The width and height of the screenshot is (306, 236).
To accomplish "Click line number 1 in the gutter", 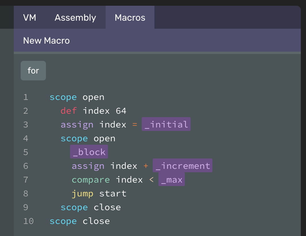I will coord(26,97).
